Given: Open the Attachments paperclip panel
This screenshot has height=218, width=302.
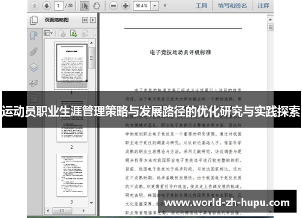Looking at the screenshot, I should 34,52.
